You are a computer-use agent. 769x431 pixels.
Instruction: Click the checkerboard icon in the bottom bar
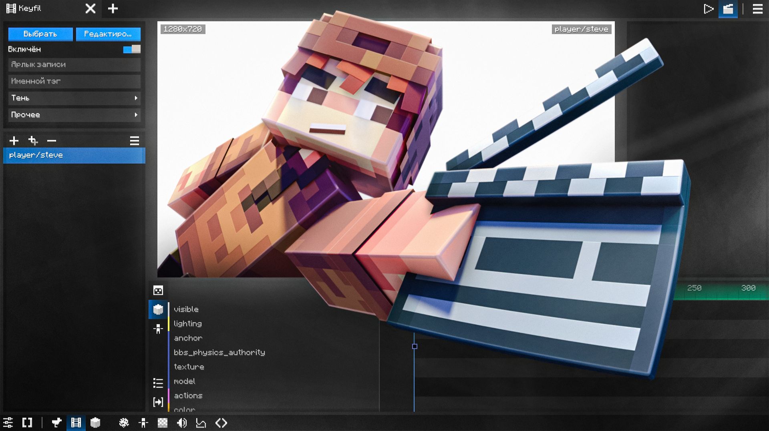pyautogui.click(x=162, y=423)
